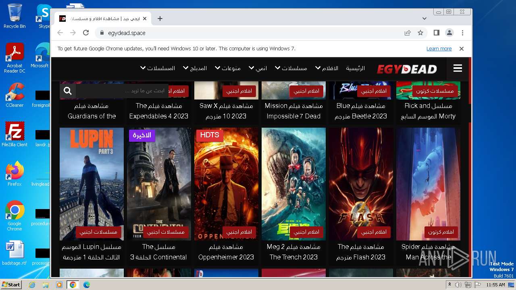Open Recycle Bin on desktop
The width and height of the screenshot is (516, 290).
(x=15, y=16)
